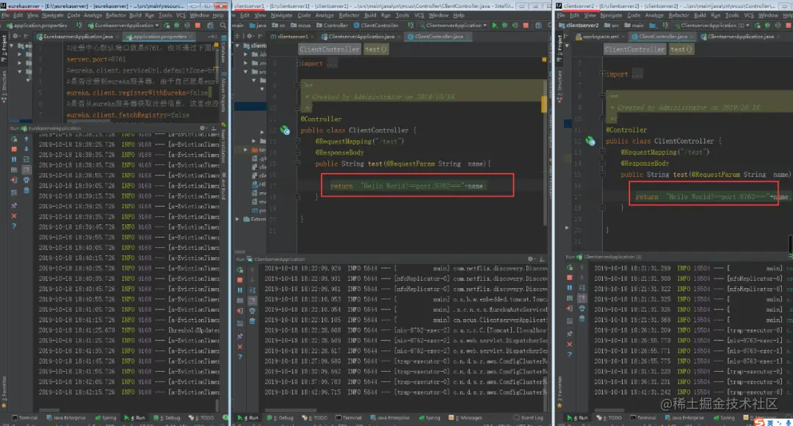The width and height of the screenshot is (793, 426).
Task: Click the horizontal scrollbar of the clientserver1 console
Action: coord(291,410)
